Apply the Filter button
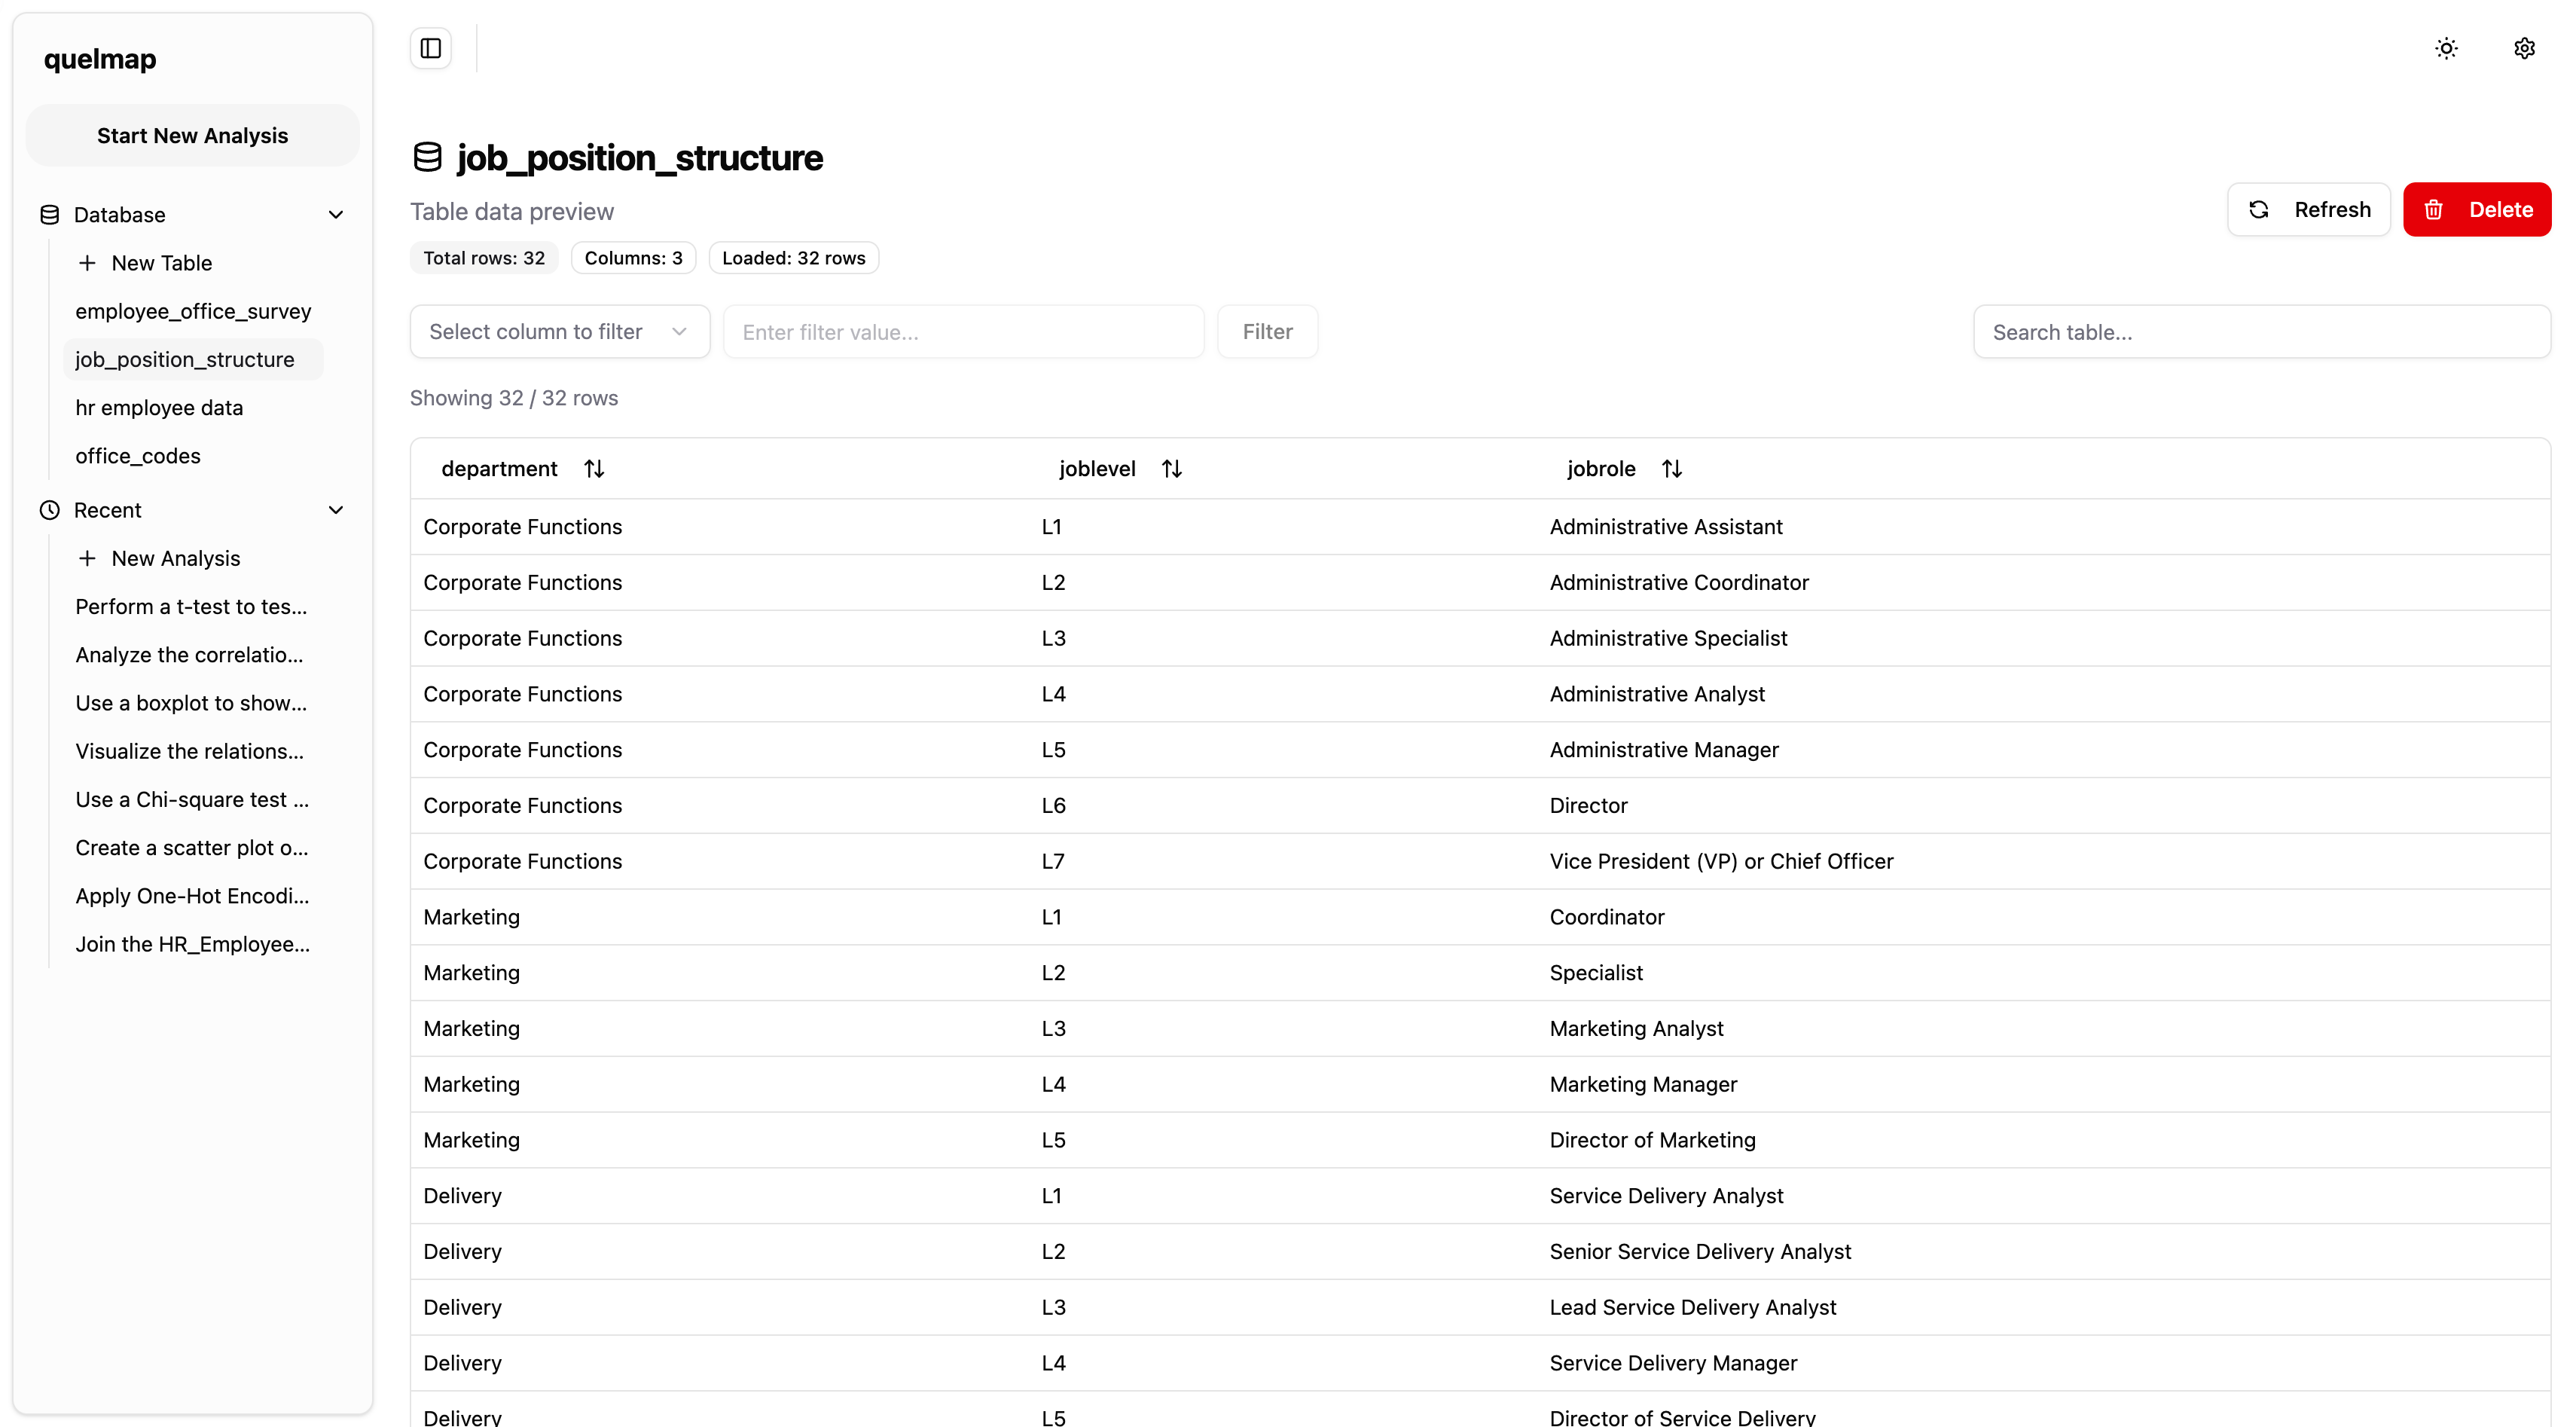Viewport: 2576px width, 1427px height. pos(1267,332)
